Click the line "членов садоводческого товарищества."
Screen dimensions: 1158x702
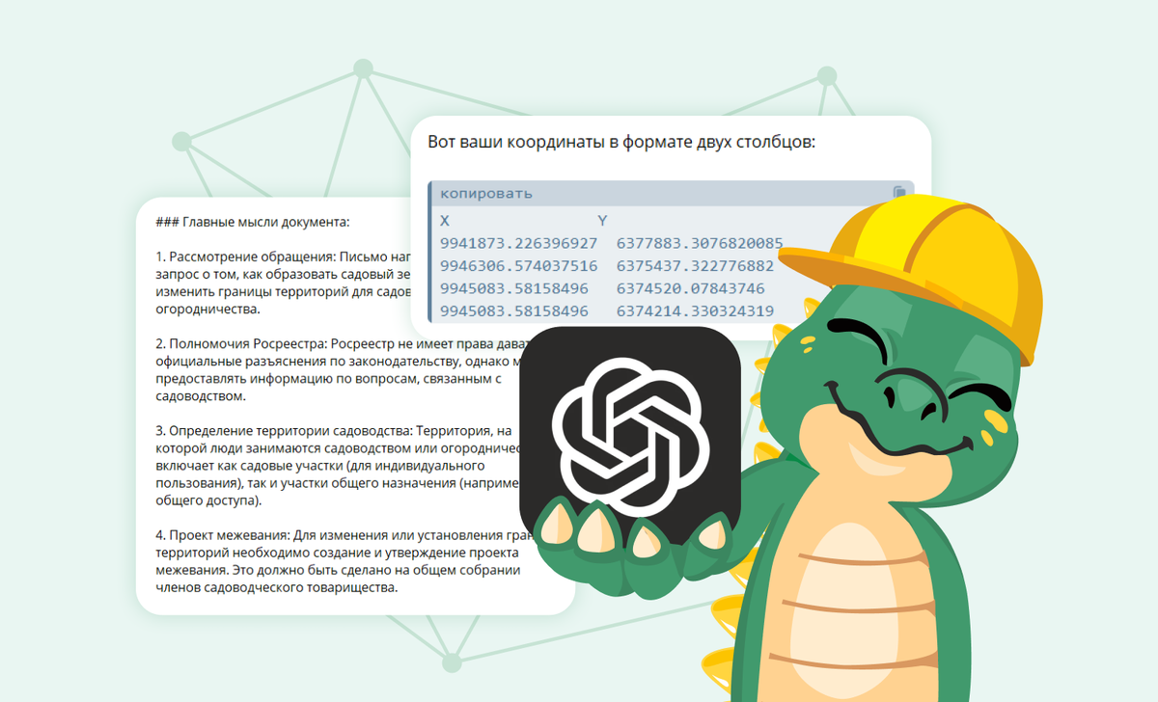(x=276, y=587)
